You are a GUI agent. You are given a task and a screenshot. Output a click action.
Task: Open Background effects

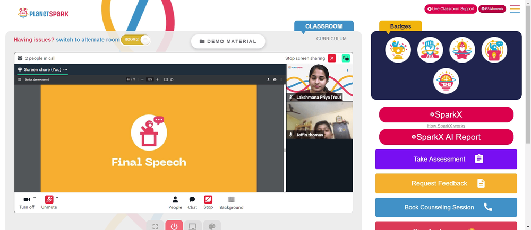pyautogui.click(x=232, y=202)
